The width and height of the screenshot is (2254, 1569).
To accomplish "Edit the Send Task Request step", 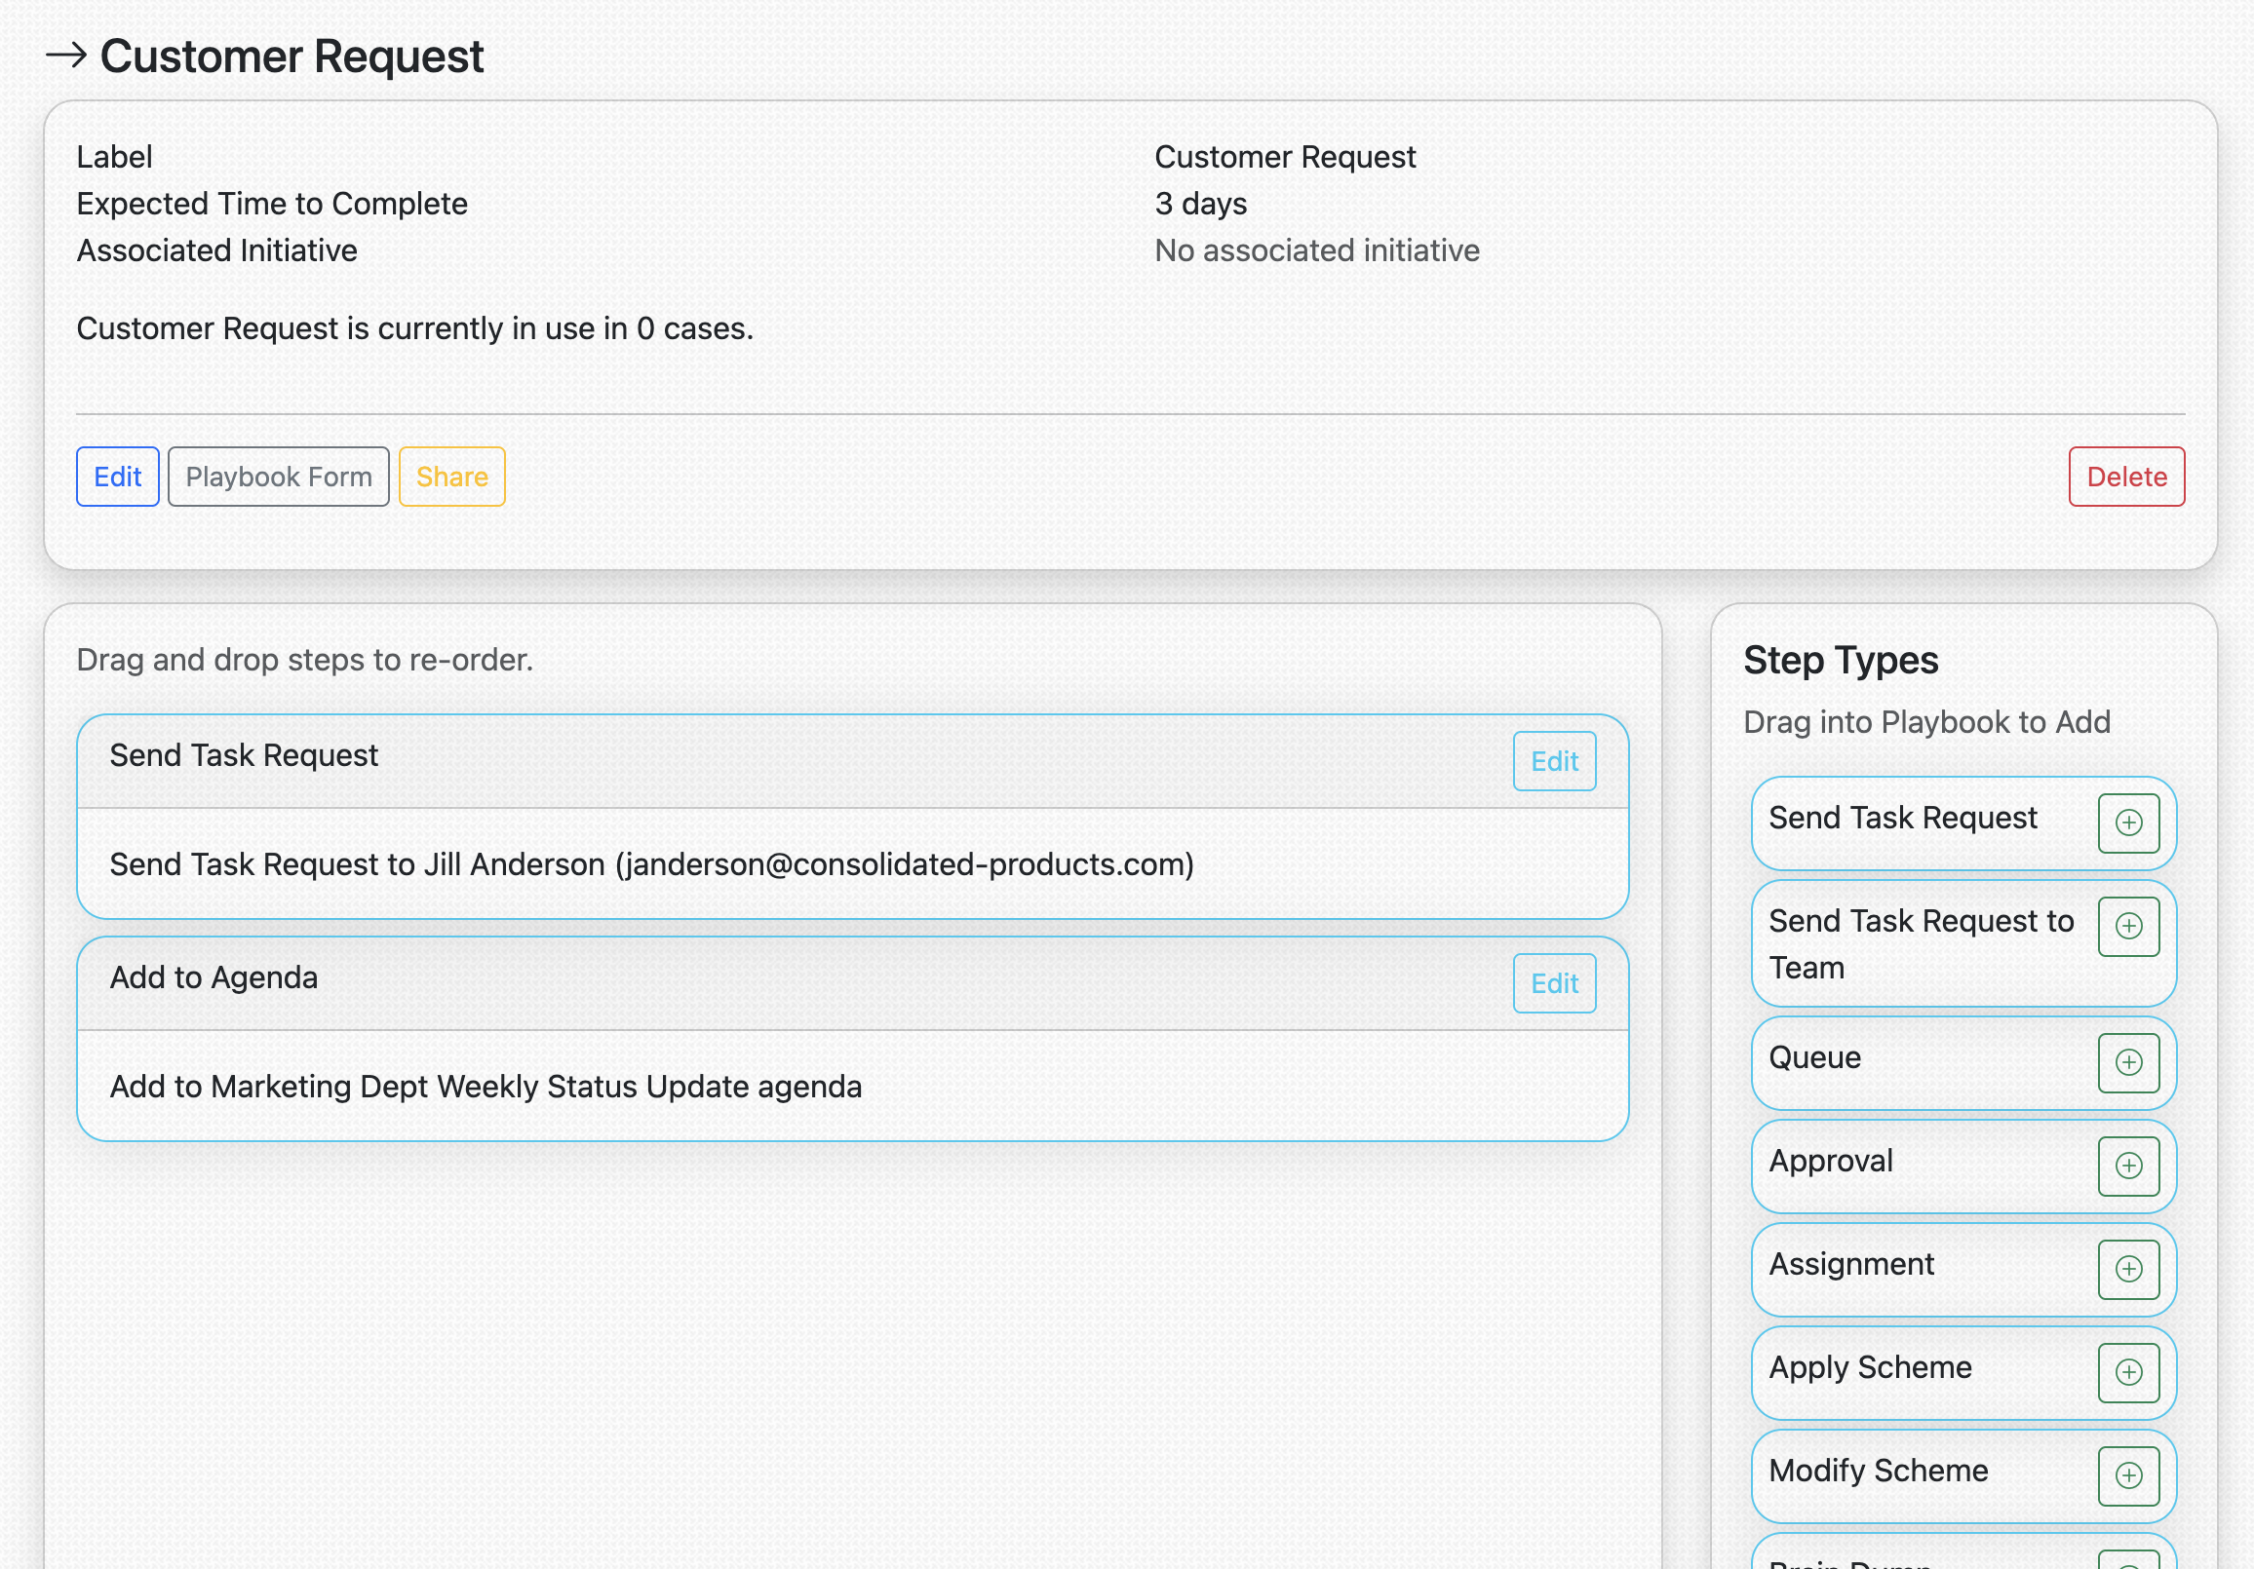I will [1553, 760].
